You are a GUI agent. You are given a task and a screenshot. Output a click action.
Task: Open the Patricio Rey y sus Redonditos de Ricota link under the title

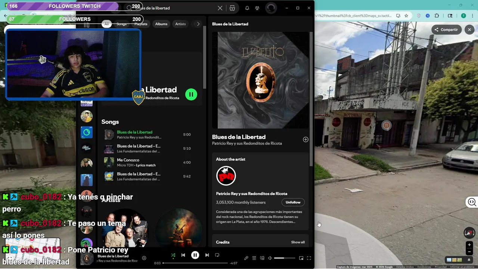[247, 143]
